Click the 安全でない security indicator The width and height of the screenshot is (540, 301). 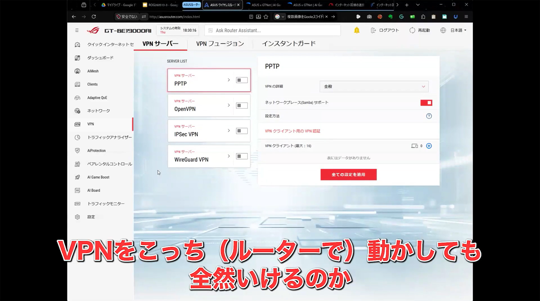[x=127, y=17]
